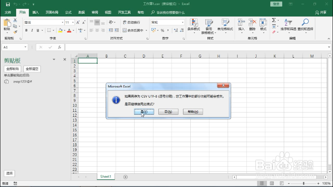Click the Increase Indent icon

[x=117, y=30]
